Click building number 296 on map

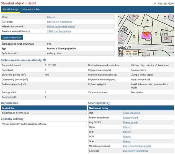(167, 38)
